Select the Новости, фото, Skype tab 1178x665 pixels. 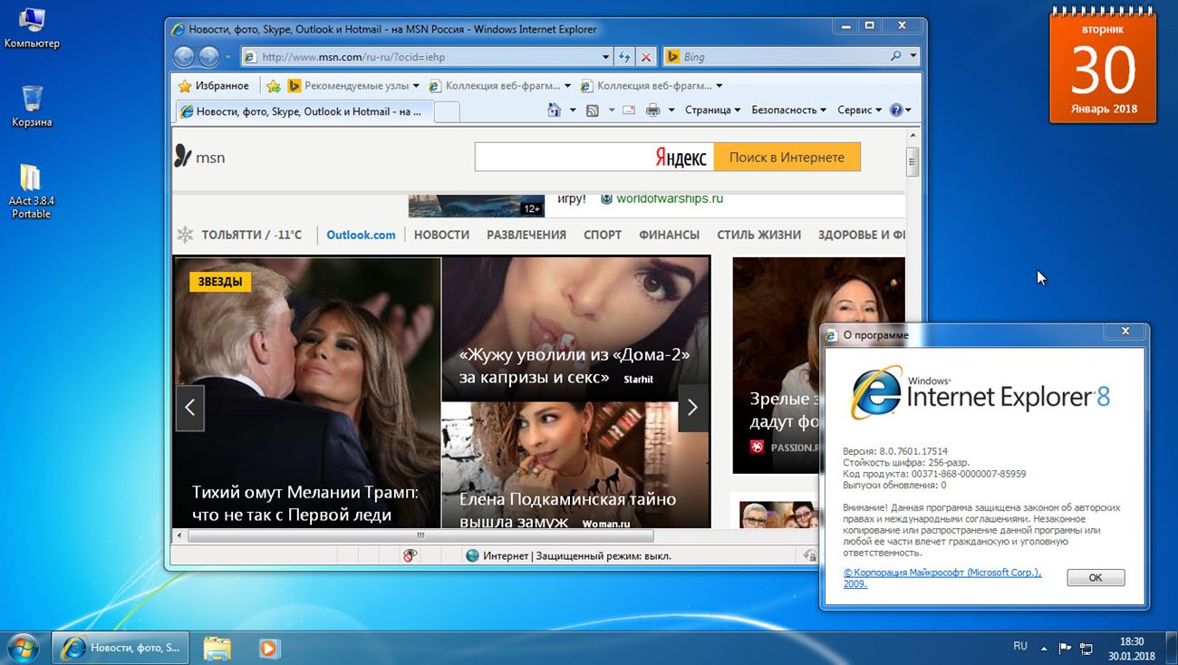(304, 111)
